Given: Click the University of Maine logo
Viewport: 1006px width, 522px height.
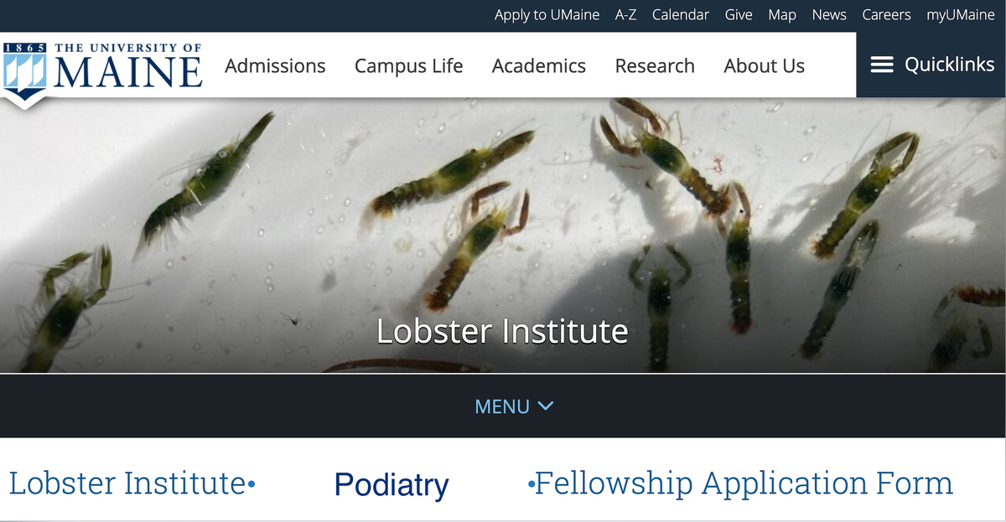Looking at the screenshot, I should 102,67.
